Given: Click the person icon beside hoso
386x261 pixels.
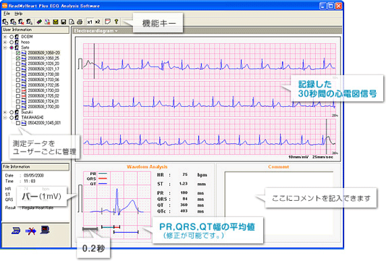Looking at the screenshot, I should pos(17,42).
